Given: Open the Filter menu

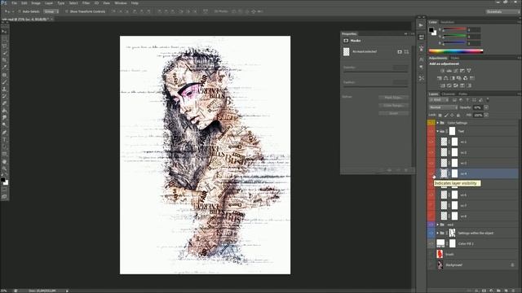Looking at the screenshot, I should point(86,3).
